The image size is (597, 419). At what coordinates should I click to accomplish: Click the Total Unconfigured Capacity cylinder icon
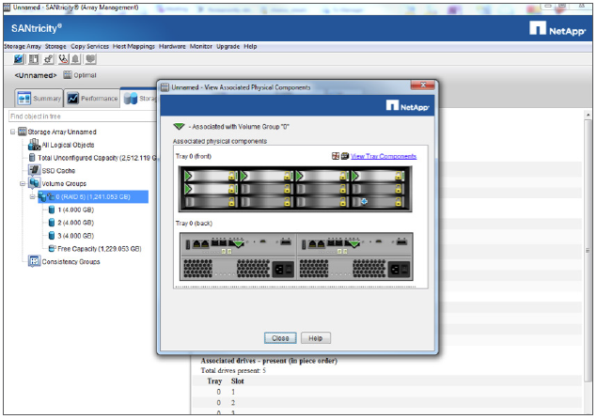(x=32, y=158)
